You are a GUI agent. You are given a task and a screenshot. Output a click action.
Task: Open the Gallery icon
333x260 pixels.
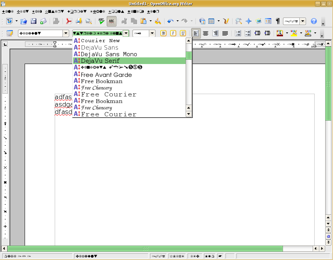pos(258,21)
